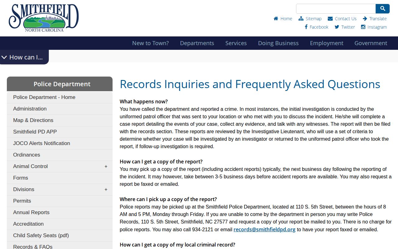Open the Employment menu
Screen dimensions: 398x249
pos(326,43)
